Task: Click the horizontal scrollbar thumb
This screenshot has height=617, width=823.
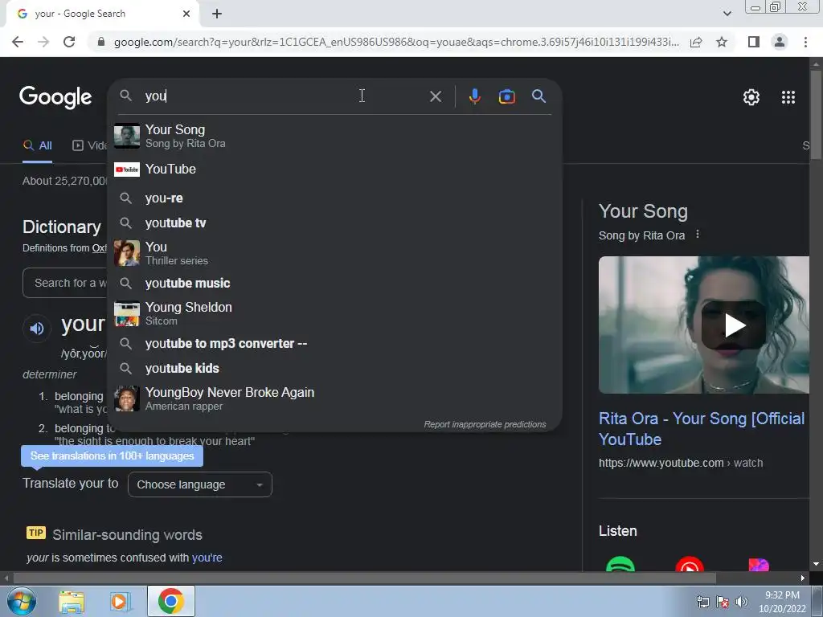Action: coord(365,578)
